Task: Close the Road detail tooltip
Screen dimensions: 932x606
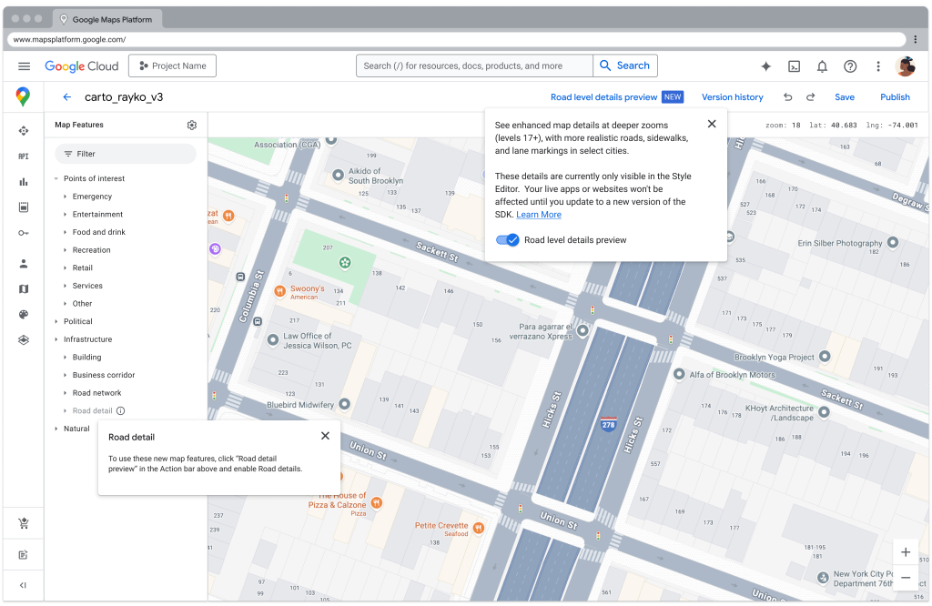Action: pos(325,436)
